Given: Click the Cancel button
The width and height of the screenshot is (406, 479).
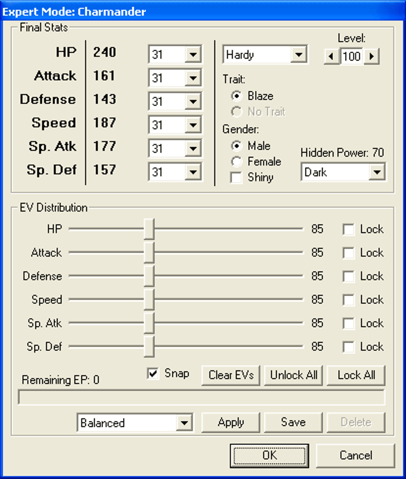Looking at the screenshot, I should (355, 455).
